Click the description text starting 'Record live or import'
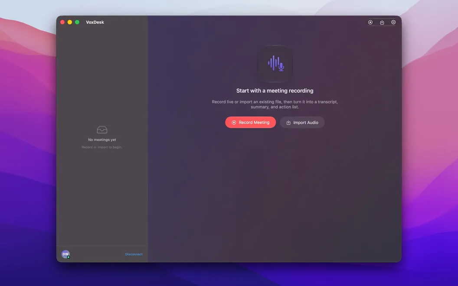The image size is (458, 286). (275, 104)
